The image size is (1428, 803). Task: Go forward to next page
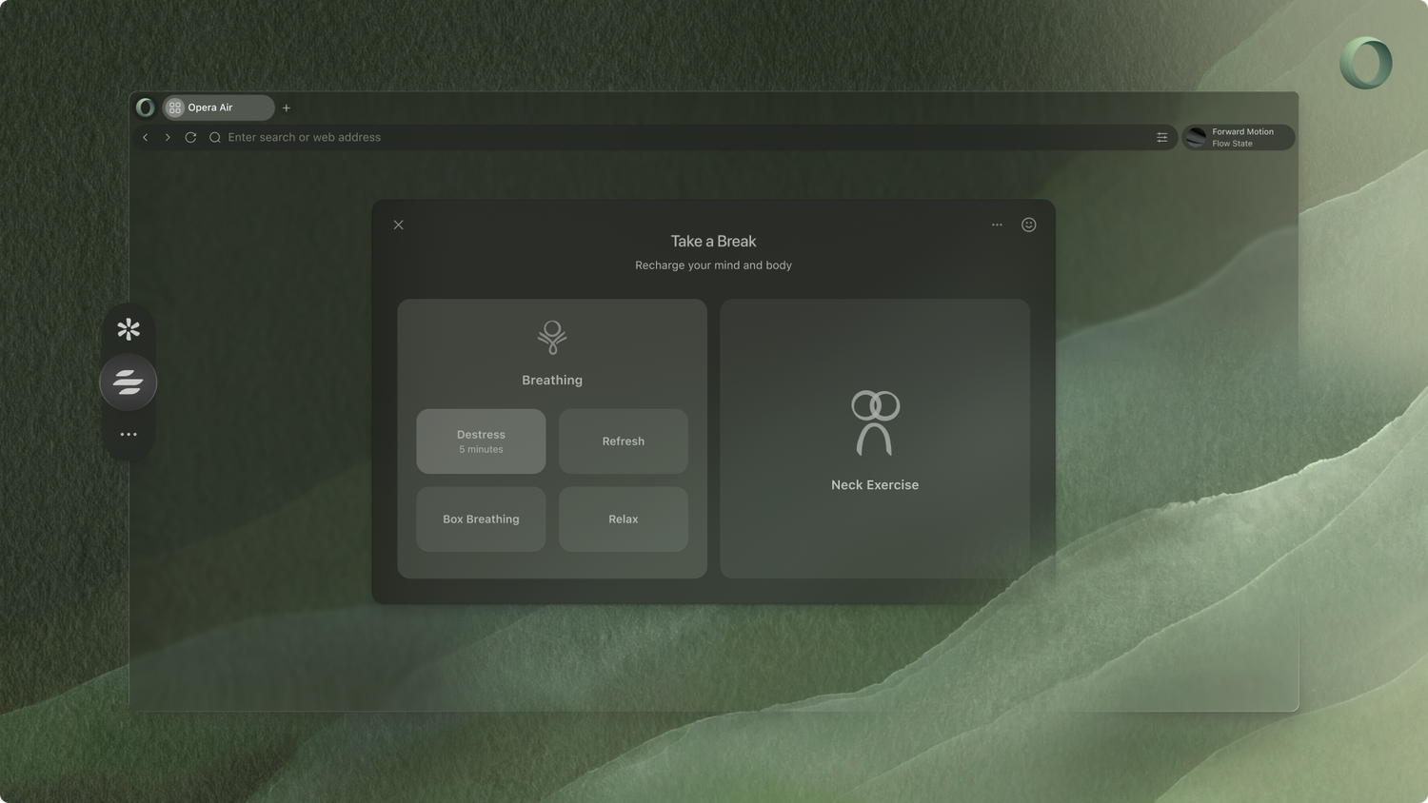pyautogui.click(x=168, y=137)
